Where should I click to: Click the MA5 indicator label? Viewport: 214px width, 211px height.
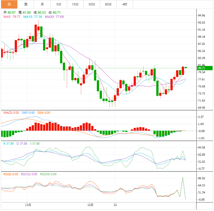[x=12, y=17]
